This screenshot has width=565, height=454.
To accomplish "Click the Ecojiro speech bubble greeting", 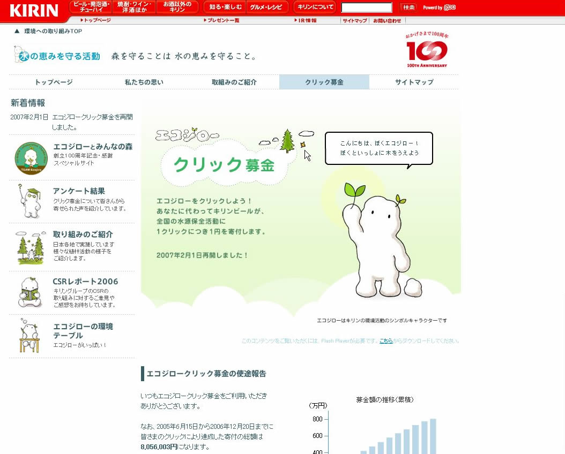I will coord(379,148).
